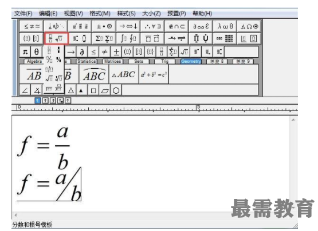The width and height of the screenshot is (318, 231).
Task: Insert the π symbol from small bar
Action: (x=25, y=52)
